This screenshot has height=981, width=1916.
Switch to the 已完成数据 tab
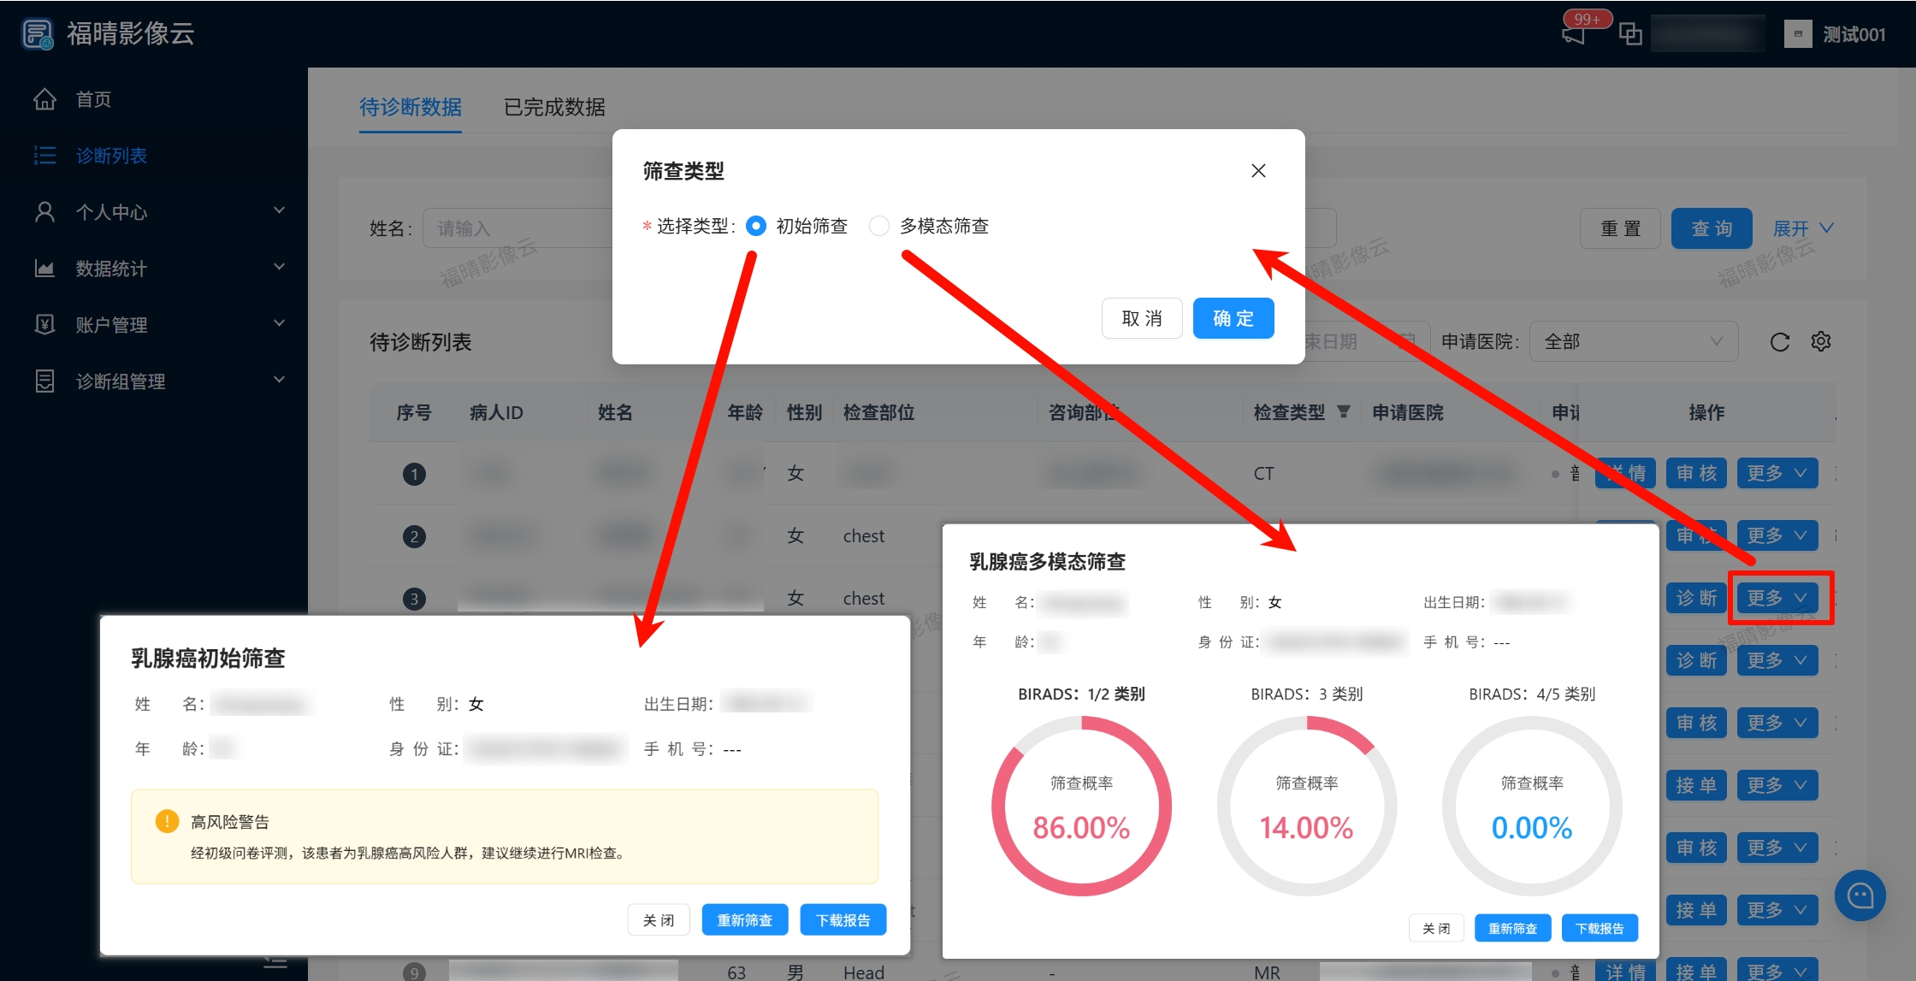(x=554, y=107)
